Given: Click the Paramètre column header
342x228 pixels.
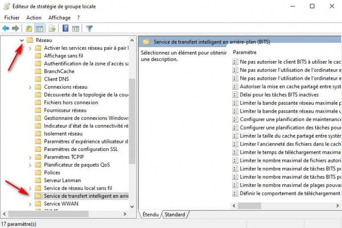Looking at the screenshot, I should [x=245, y=53].
